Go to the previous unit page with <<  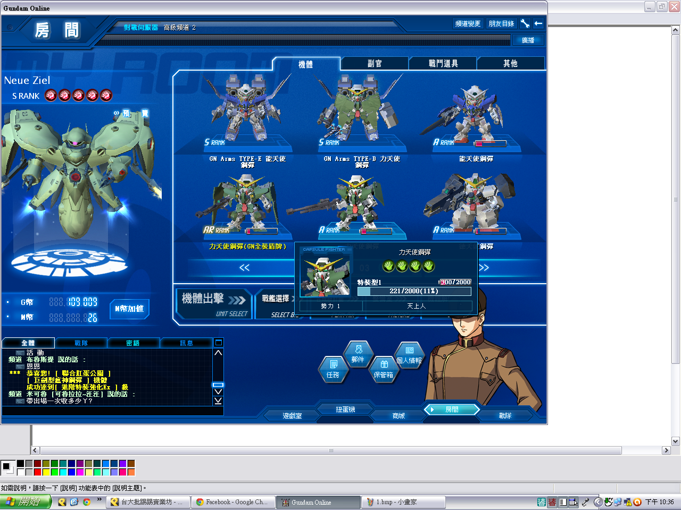pyautogui.click(x=244, y=267)
